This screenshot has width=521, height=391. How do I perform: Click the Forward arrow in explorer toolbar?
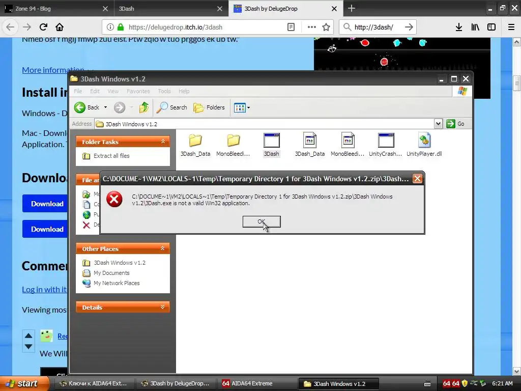pos(120,107)
